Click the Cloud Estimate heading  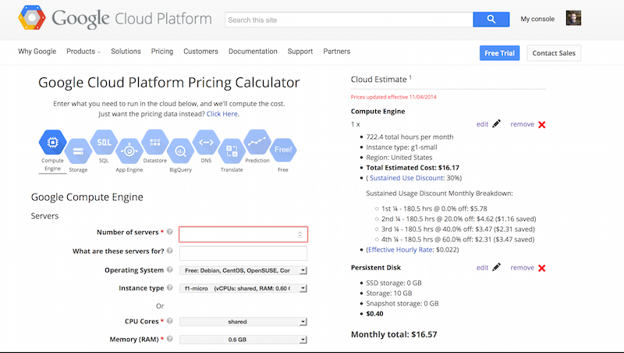pos(378,80)
